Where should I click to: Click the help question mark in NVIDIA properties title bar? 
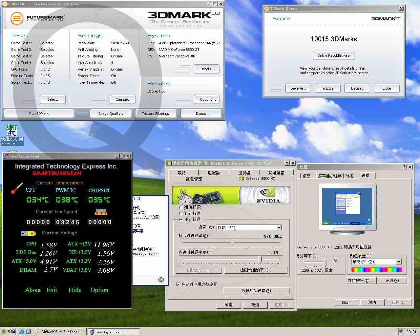pyautogui.click(x=287, y=163)
